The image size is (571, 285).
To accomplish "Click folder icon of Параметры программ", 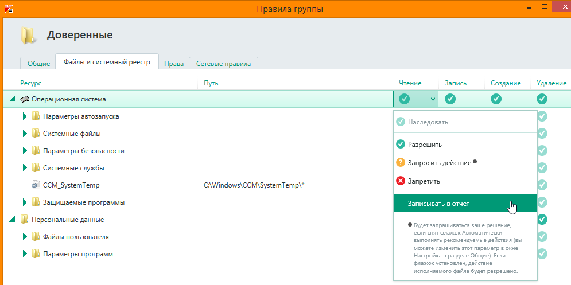I will click(x=36, y=254).
